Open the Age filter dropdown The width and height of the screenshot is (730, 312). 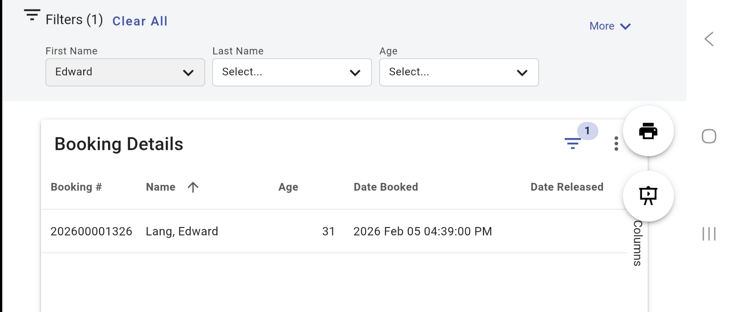click(x=459, y=72)
